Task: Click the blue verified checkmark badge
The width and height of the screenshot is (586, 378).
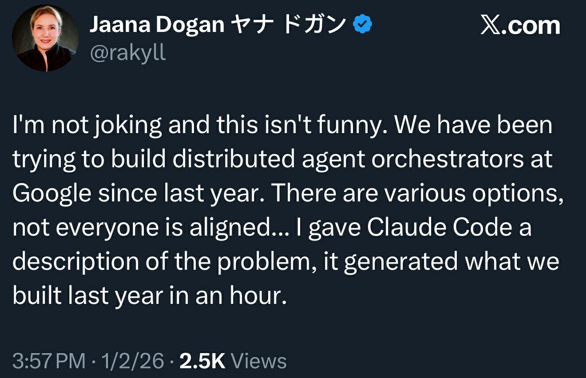Action: 362,25
